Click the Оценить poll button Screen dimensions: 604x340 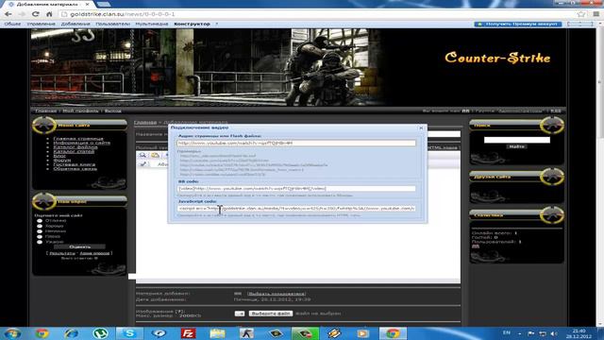pos(79,246)
